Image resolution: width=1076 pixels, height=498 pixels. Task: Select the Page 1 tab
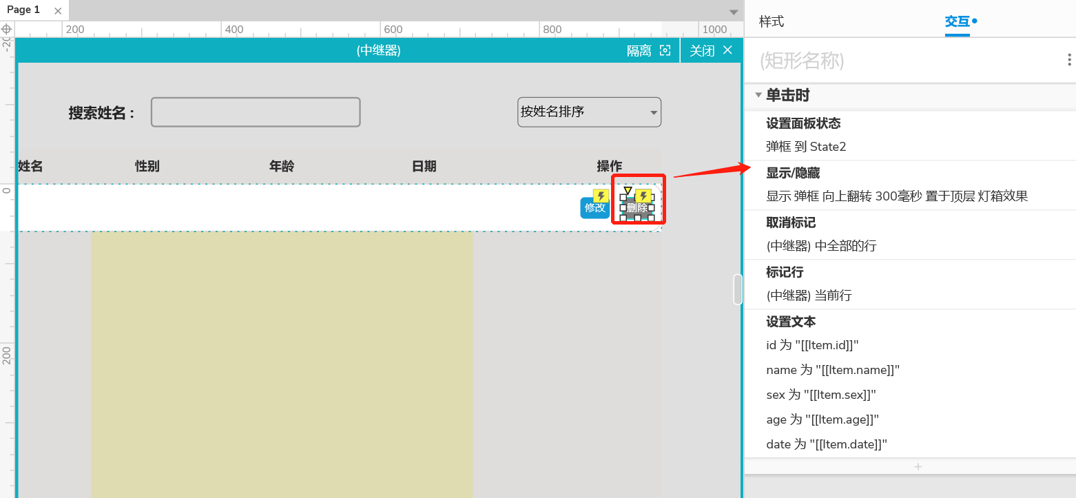23,10
